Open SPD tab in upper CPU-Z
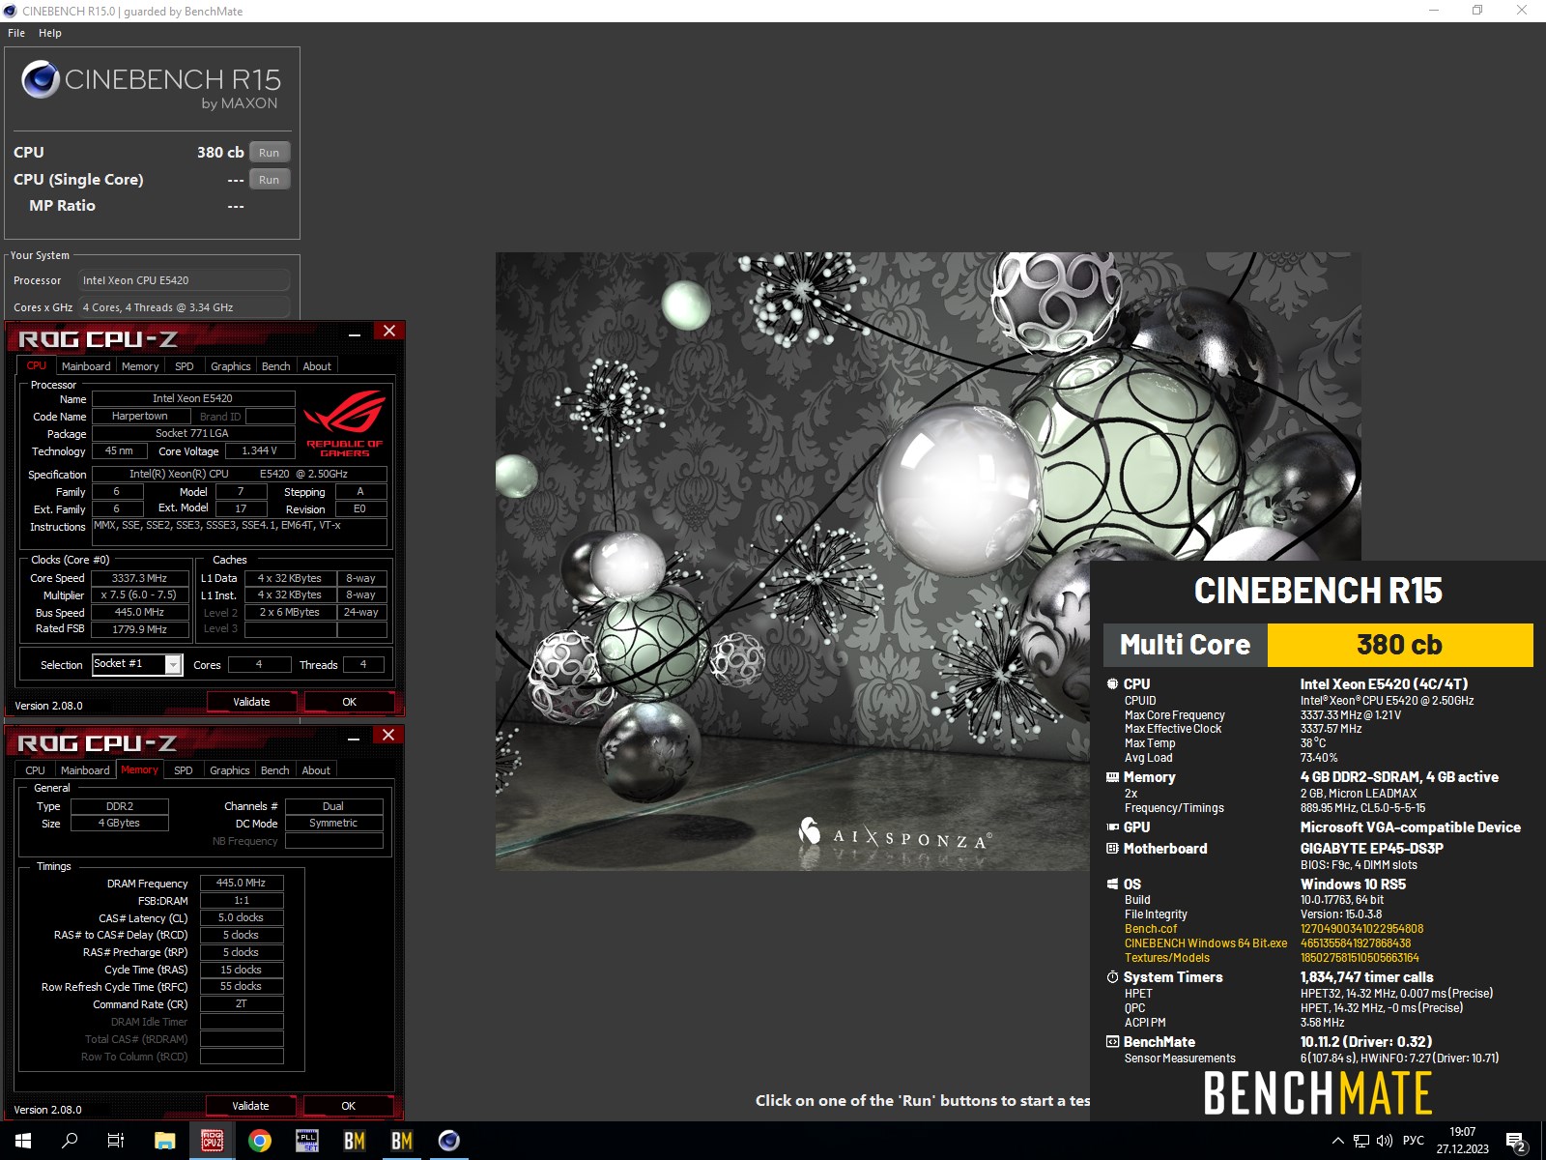This screenshot has height=1160, width=1546. point(185,366)
